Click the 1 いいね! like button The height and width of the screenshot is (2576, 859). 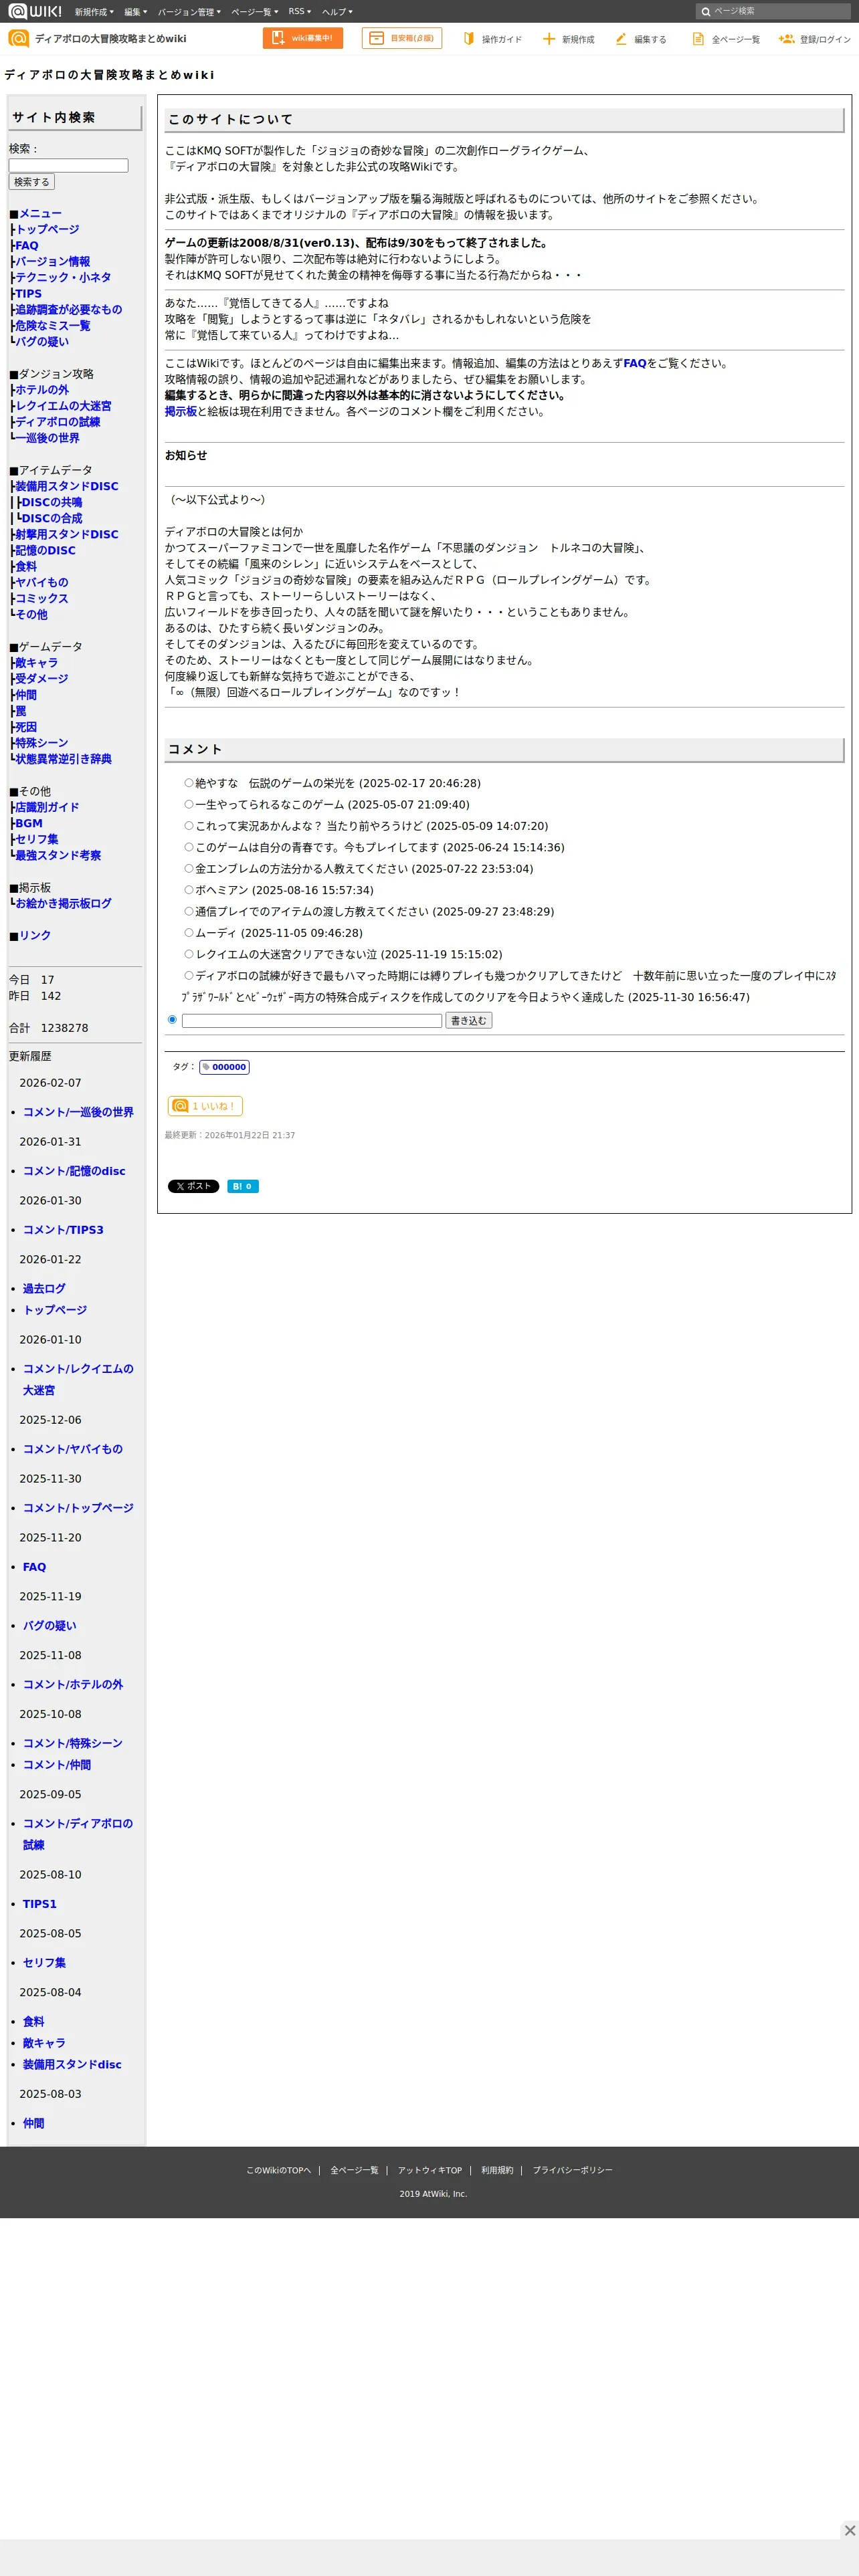pos(205,1106)
